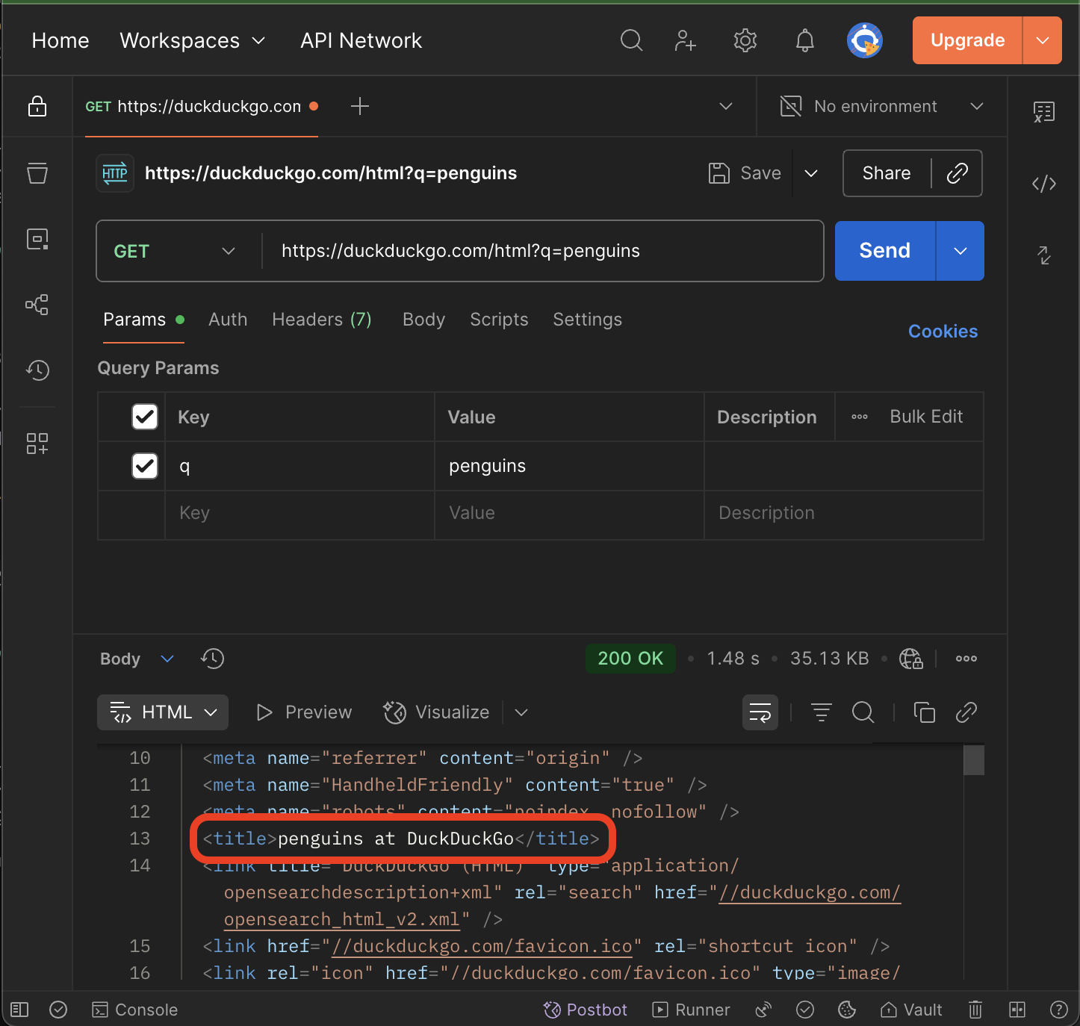Open the Body response section dropdown
This screenshot has height=1026, width=1080.
tap(137, 659)
